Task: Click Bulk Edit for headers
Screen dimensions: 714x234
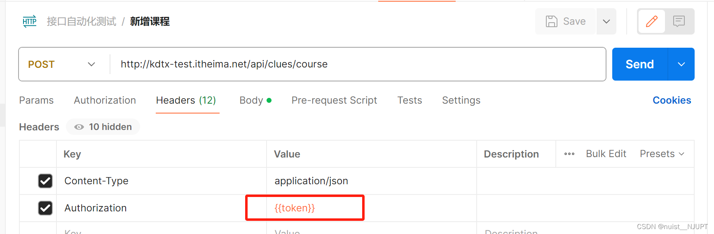Action: 606,154
